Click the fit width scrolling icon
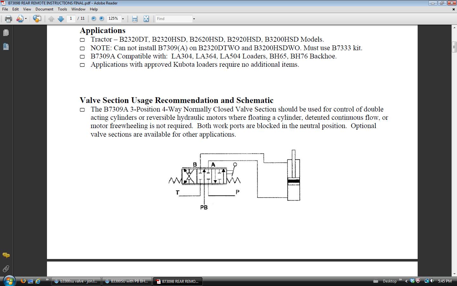457x286 pixels. click(x=135, y=19)
